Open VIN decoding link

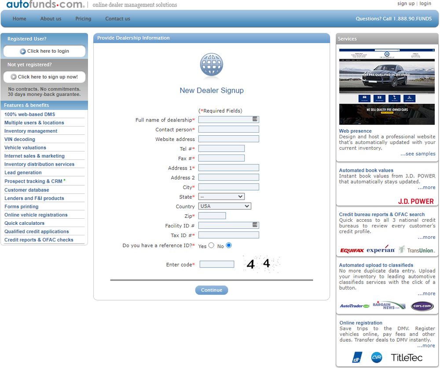[20, 140]
